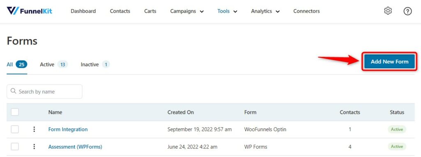Screen dimensions: 421x157
Task: Focus the Search by name field
Action: click(44, 92)
